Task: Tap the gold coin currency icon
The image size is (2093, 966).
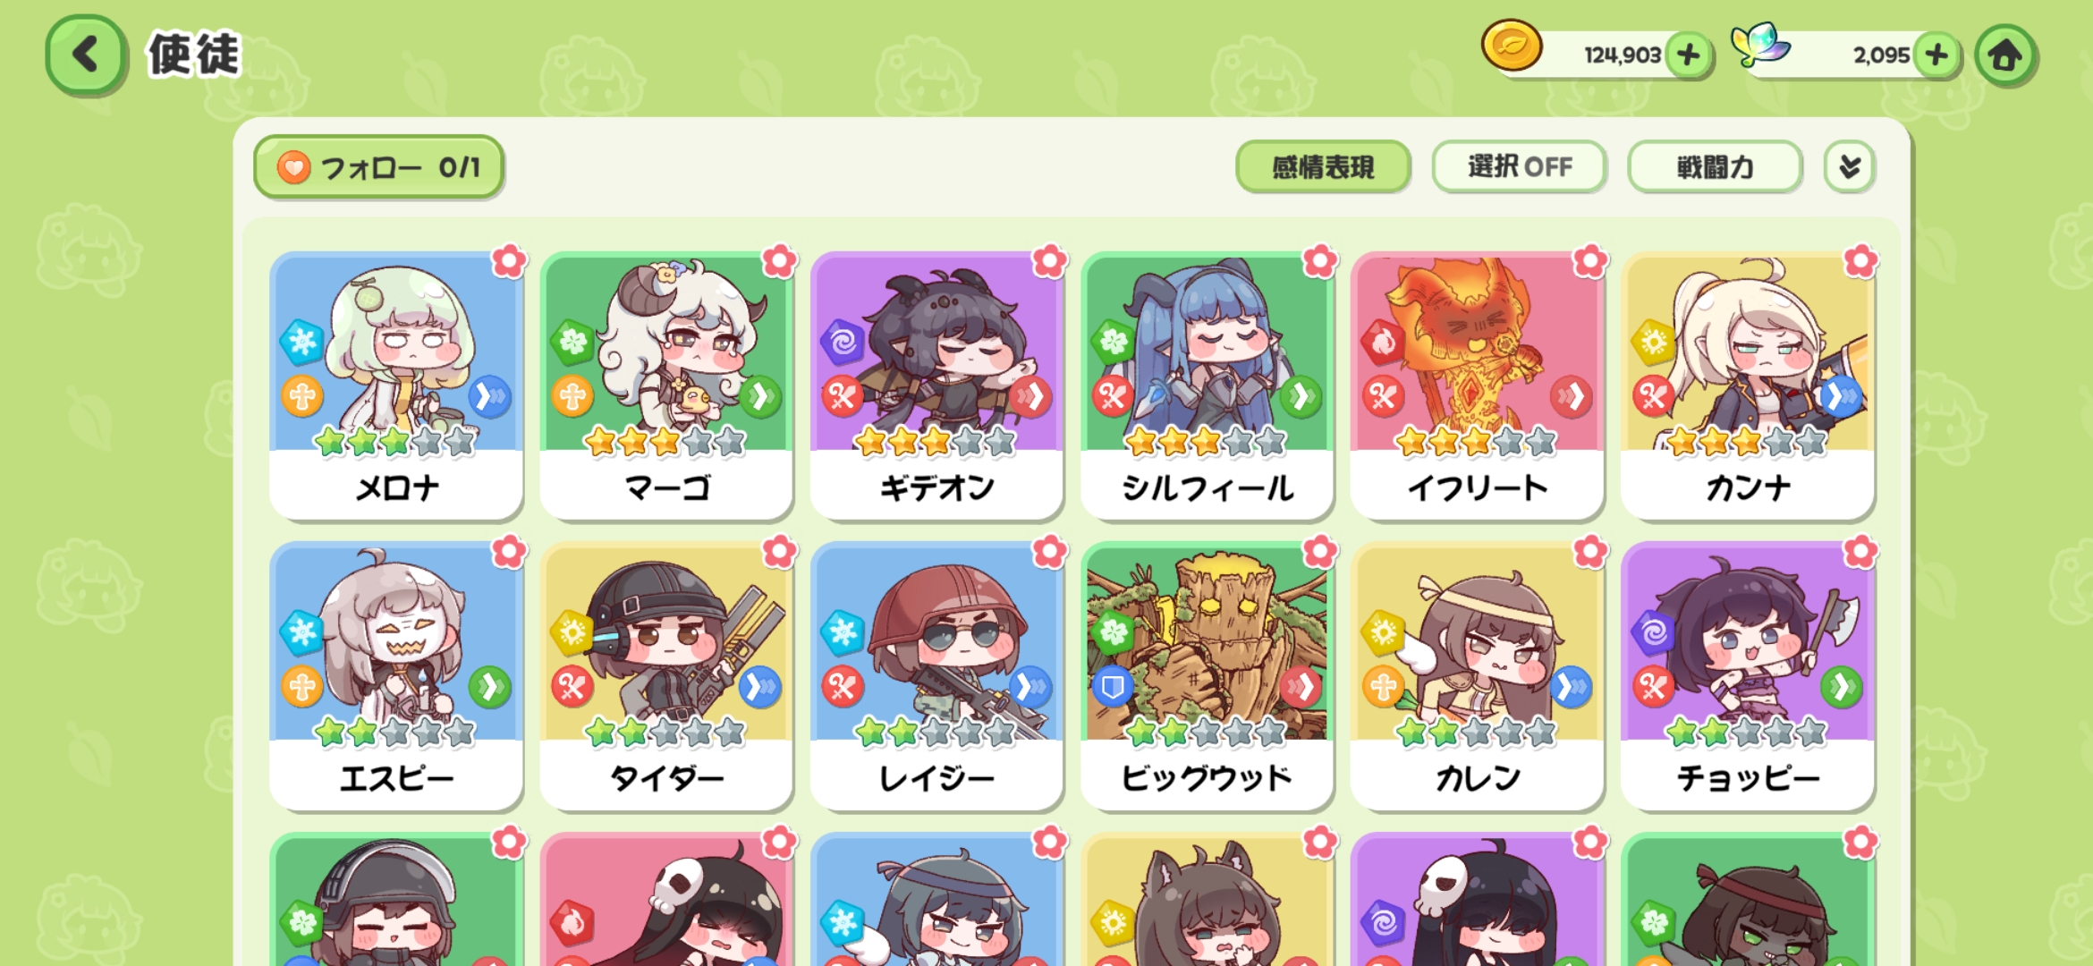Action: [x=1512, y=46]
